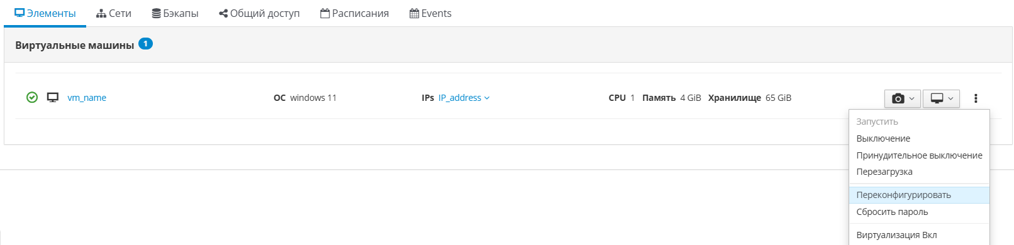
Task: Switch to the Сети tab
Action: pos(113,13)
